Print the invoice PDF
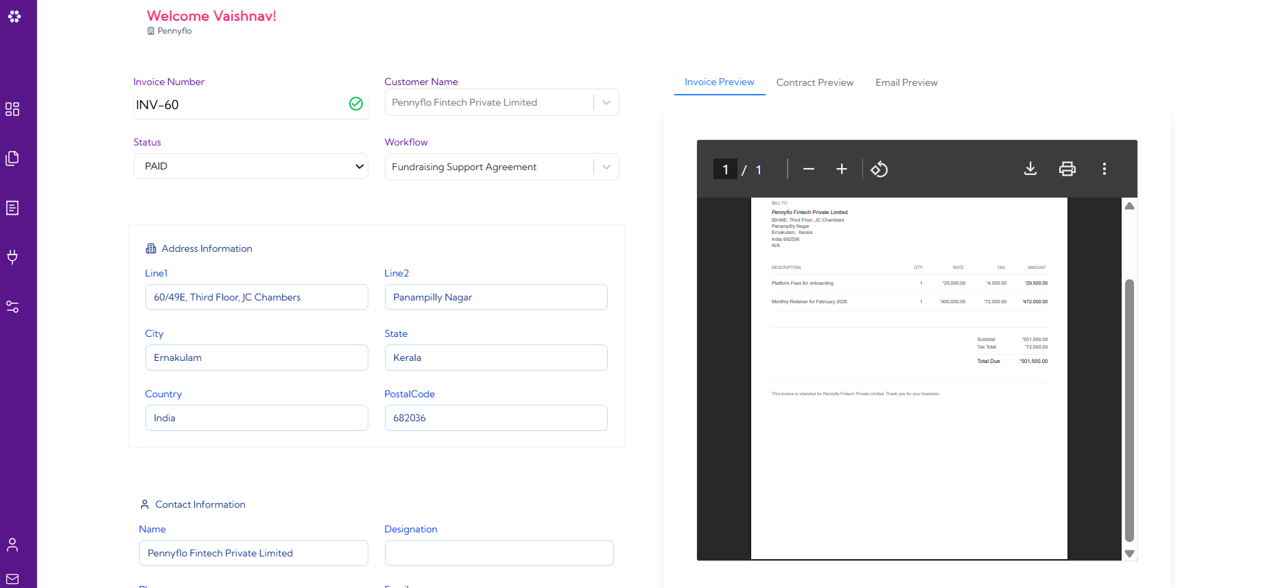 (x=1067, y=169)
